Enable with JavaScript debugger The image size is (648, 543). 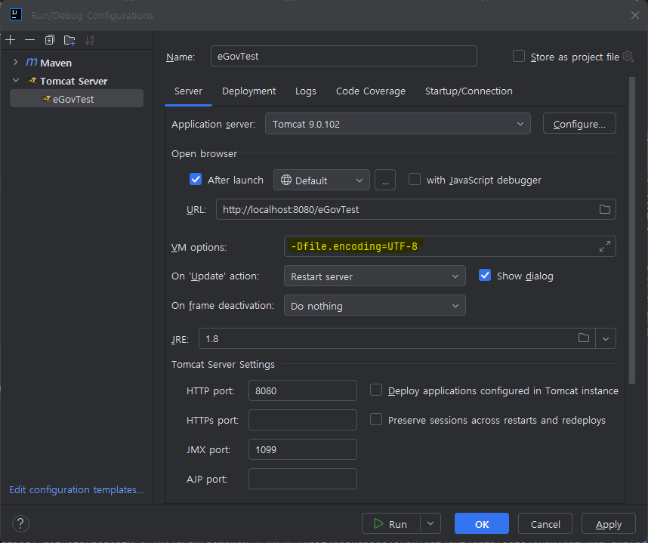pyautogui.click(x=415, y=179)
